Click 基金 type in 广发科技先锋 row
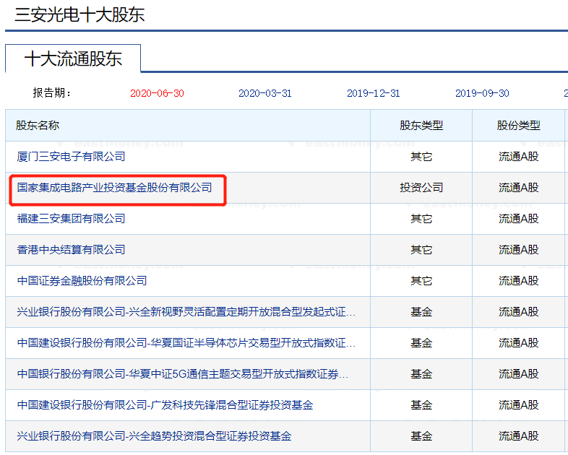Viewport: 568px width, 455px height. pos(421,405)
